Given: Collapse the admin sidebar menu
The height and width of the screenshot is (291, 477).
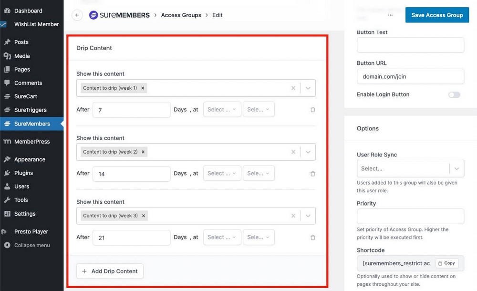Looking at the screenshot, I should pos(31,245).
